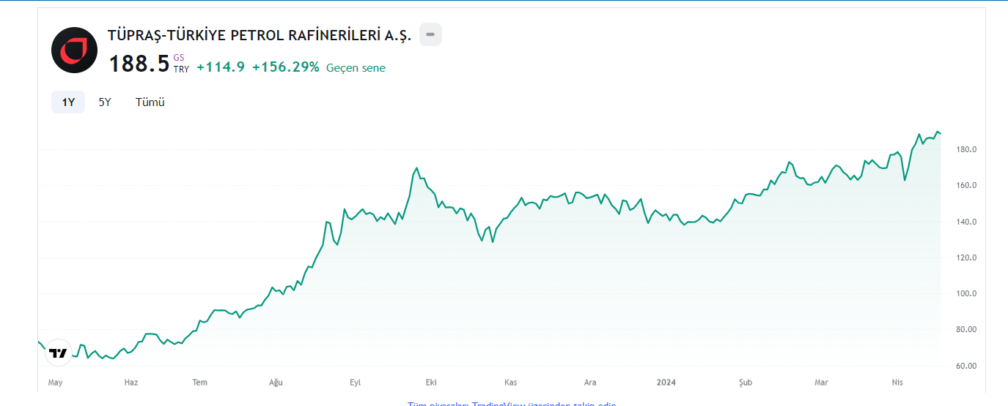Click the TradingView logo badge on chart
This screenshot has width=1008, height=406.
58,353
